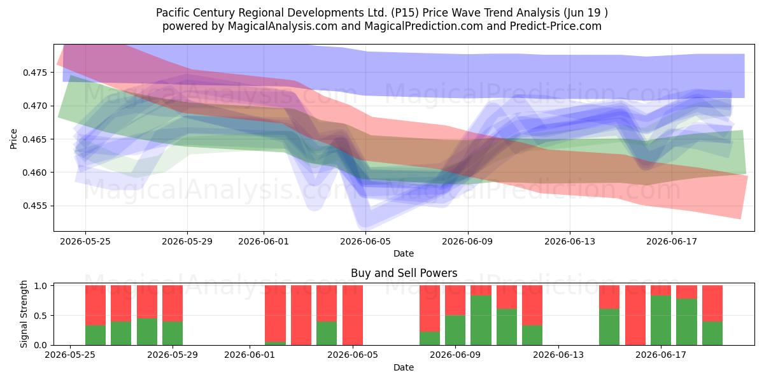The image size is (764, 382).
Task: Click the 0.475 price tick label
Action: coord(36,73)
